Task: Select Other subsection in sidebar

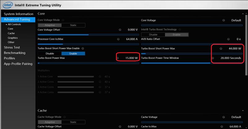Action: pyautogui.click(x=11, y=42)
